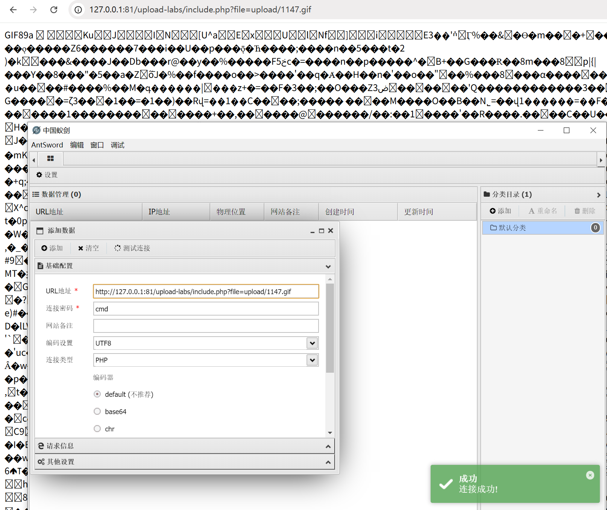Collapse the 分类目录 panel arrow
This screenshot has width=607, height=510.
pyautogui.click(x=598, y=195)
